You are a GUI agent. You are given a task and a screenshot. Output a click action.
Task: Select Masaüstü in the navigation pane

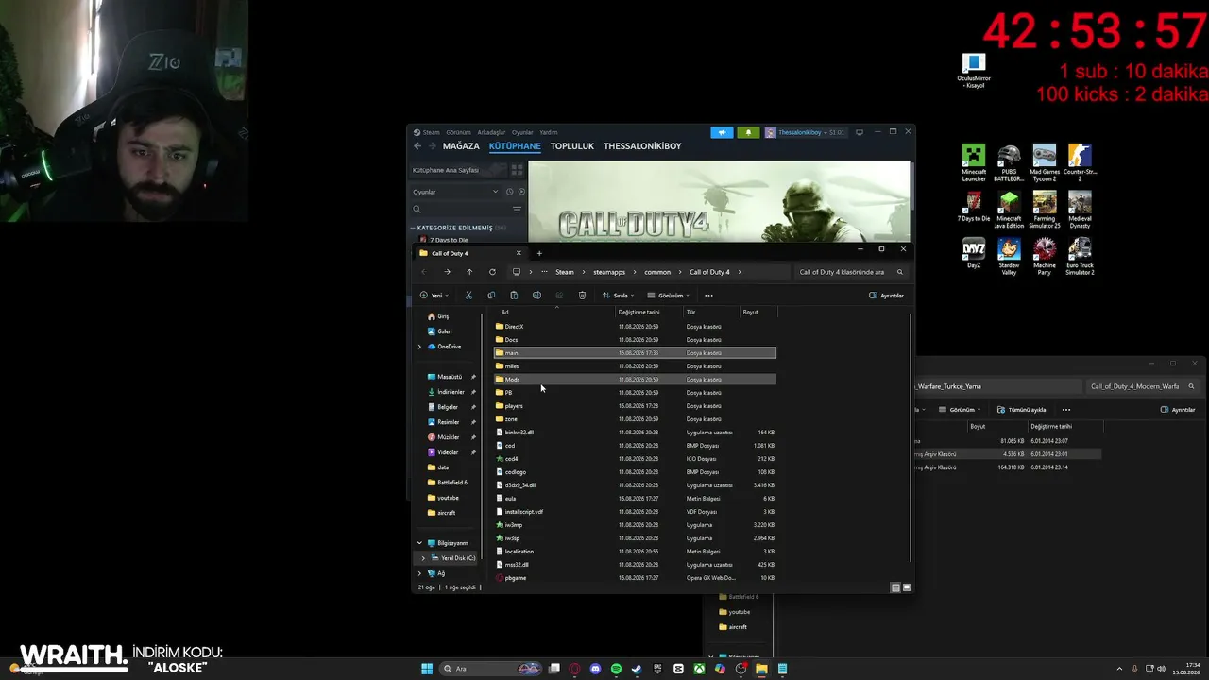(x=451, y=377)
